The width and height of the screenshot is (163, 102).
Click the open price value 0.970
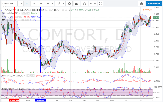73,10
